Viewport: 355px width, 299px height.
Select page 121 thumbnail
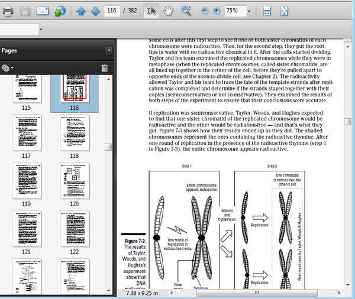(x=26, y=228)
